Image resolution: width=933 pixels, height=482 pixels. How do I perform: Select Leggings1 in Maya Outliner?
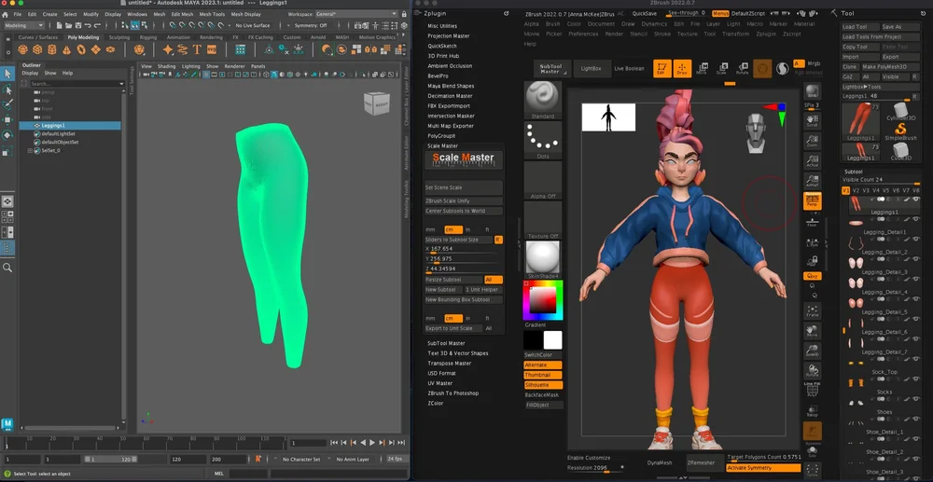70,126
